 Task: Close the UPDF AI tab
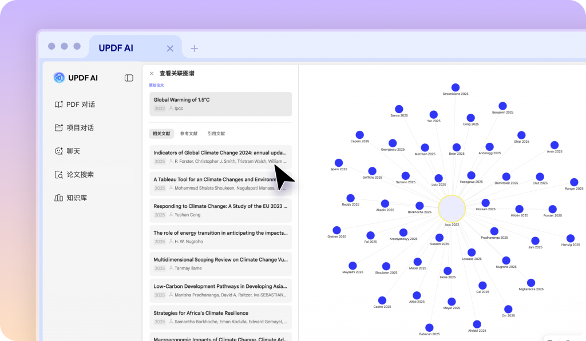[170, 49]
